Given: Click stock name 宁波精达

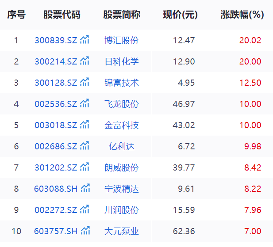Looking at the screenshot, I should click(x=122, y=189).
